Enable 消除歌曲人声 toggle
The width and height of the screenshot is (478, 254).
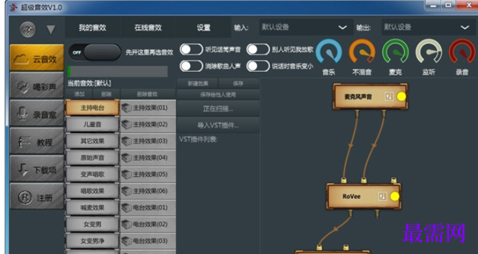point(191,66)
